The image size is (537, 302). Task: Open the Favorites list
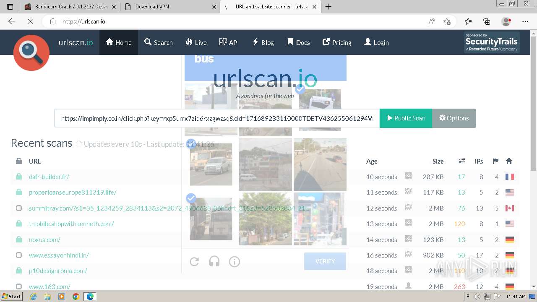click(468, 21)
